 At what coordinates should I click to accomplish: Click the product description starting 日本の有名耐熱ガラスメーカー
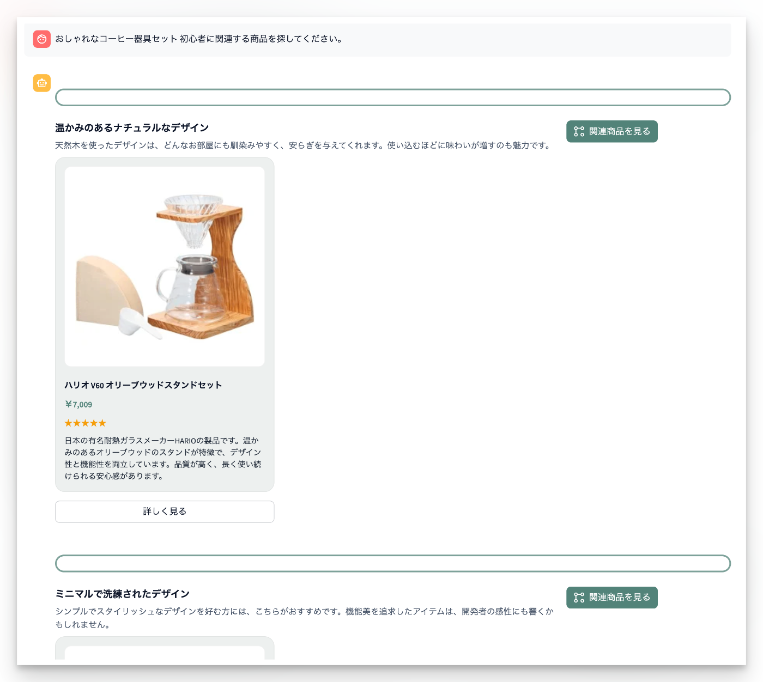(x=163, y=458)
